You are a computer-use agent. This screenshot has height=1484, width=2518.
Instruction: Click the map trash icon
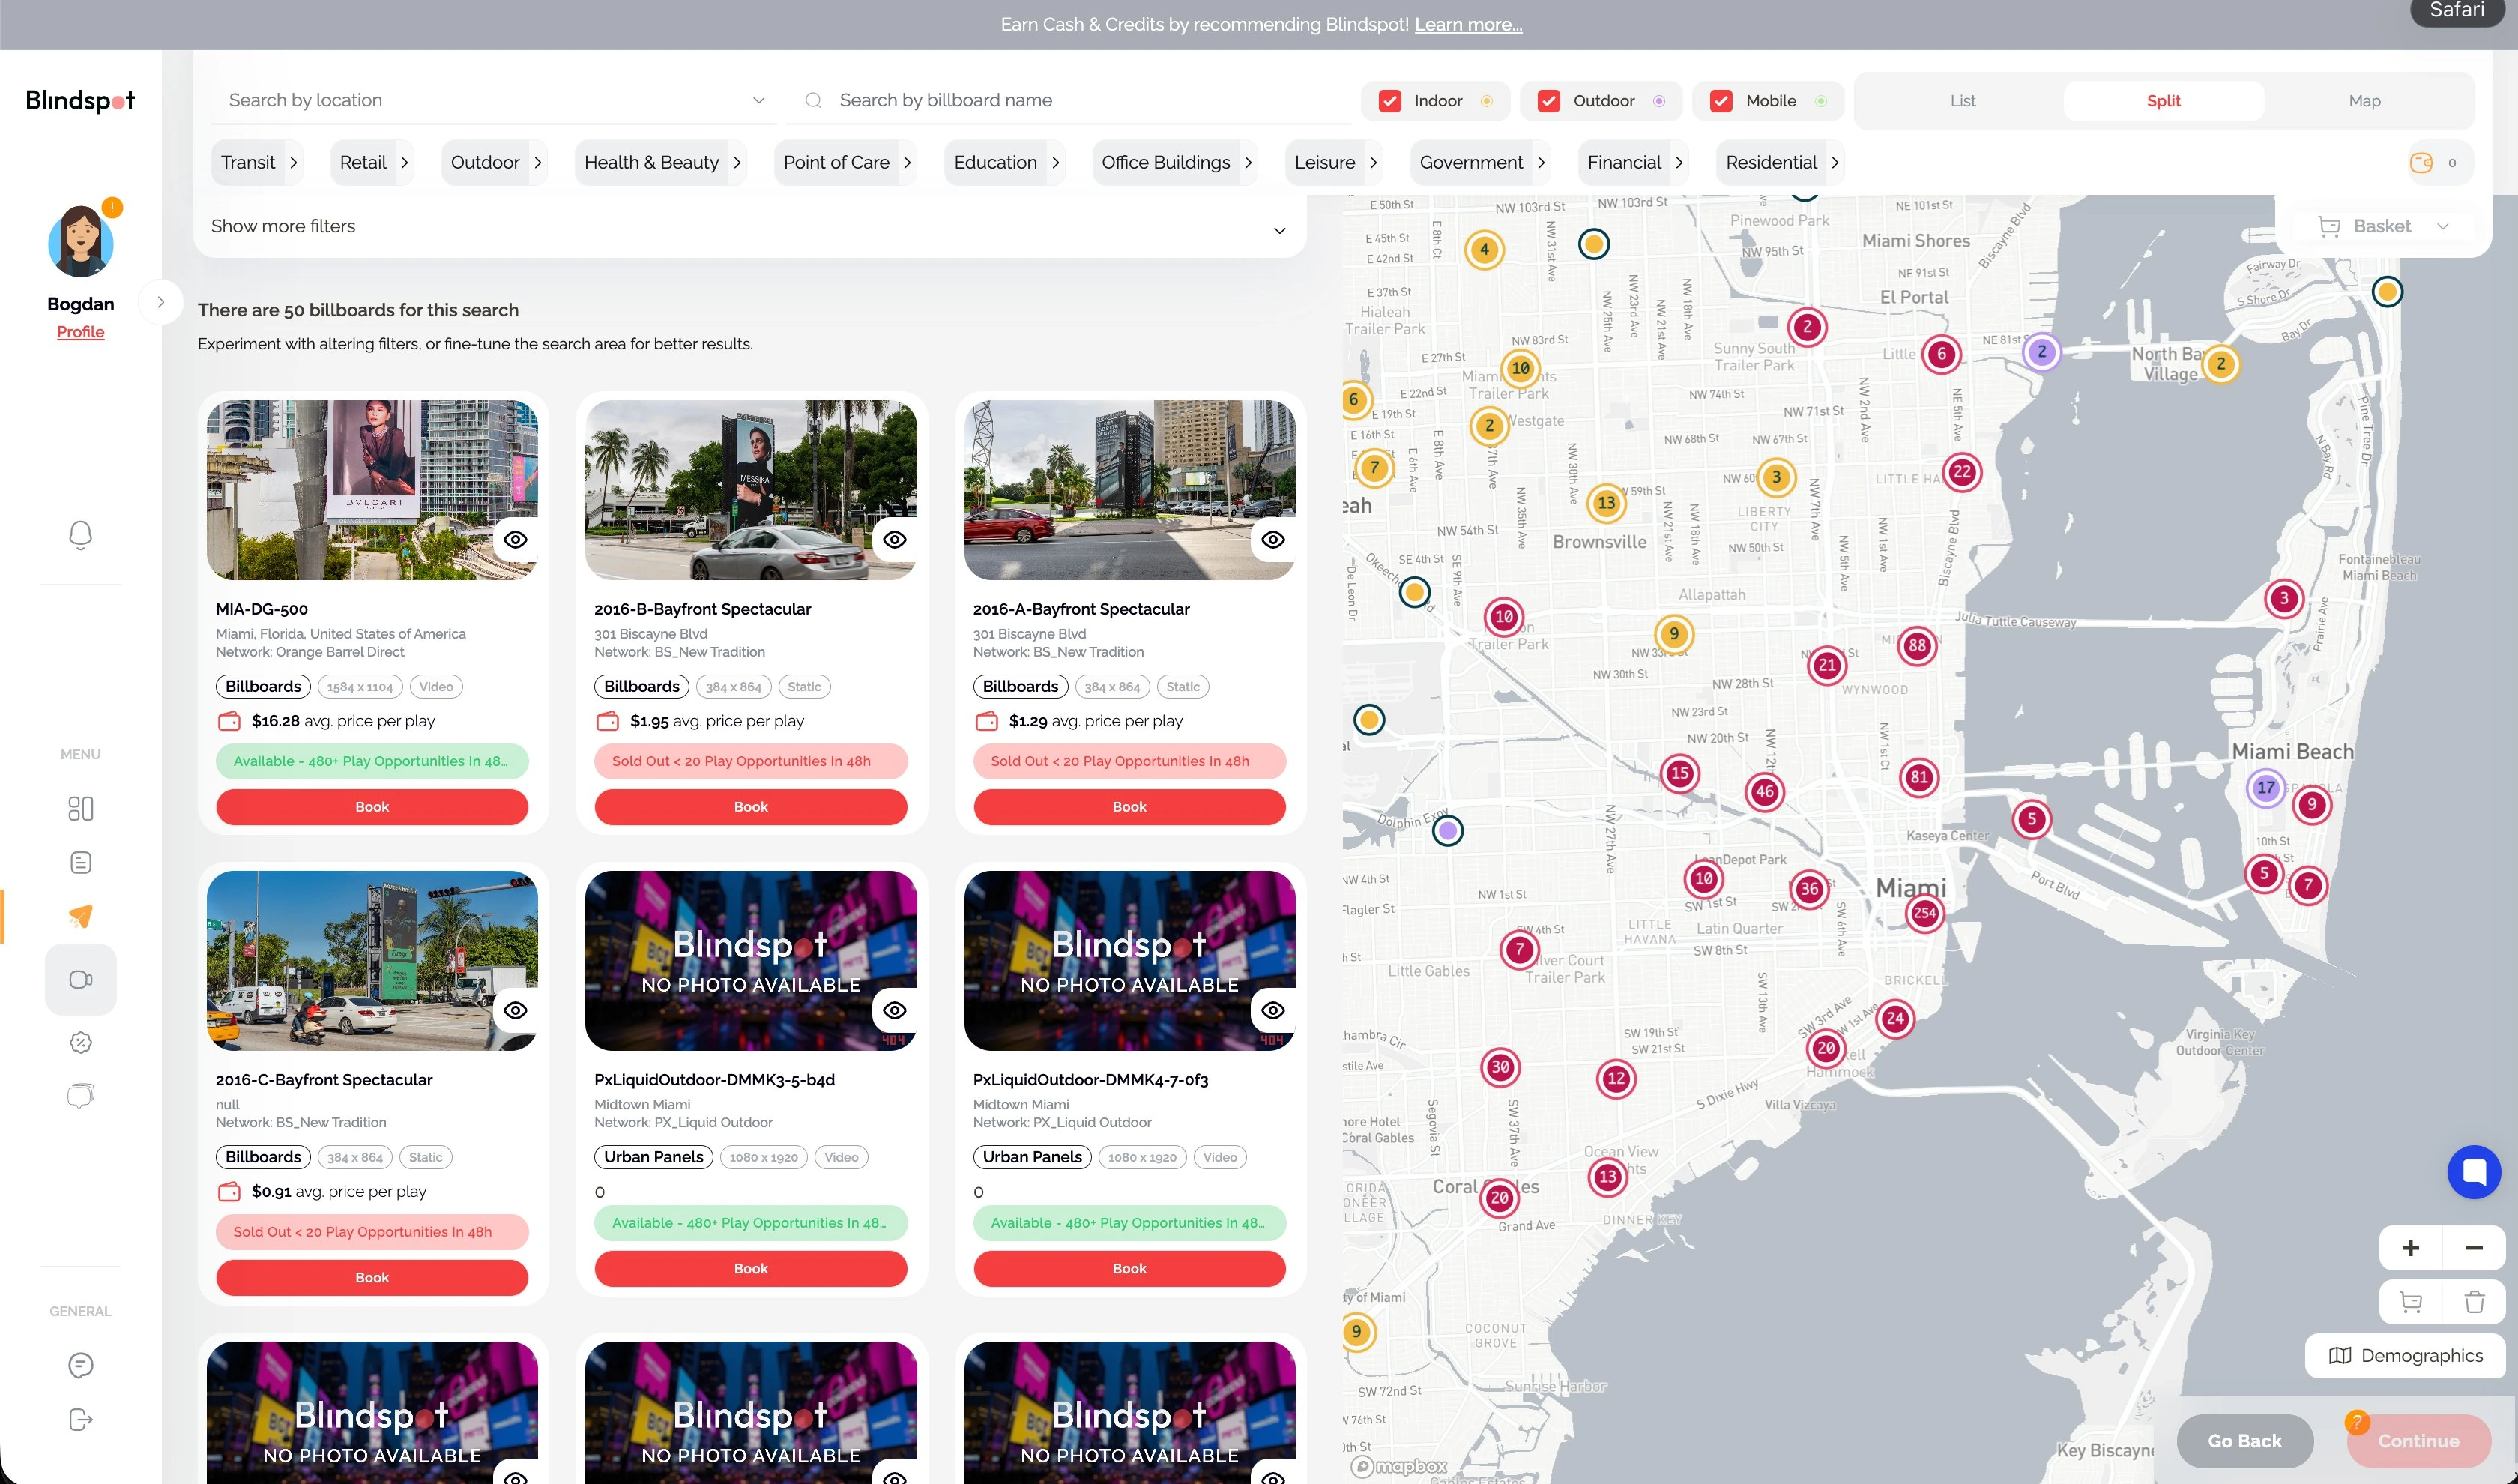[2474, 1302]
